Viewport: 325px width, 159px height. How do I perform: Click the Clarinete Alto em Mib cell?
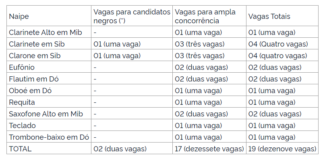[49, 32]
